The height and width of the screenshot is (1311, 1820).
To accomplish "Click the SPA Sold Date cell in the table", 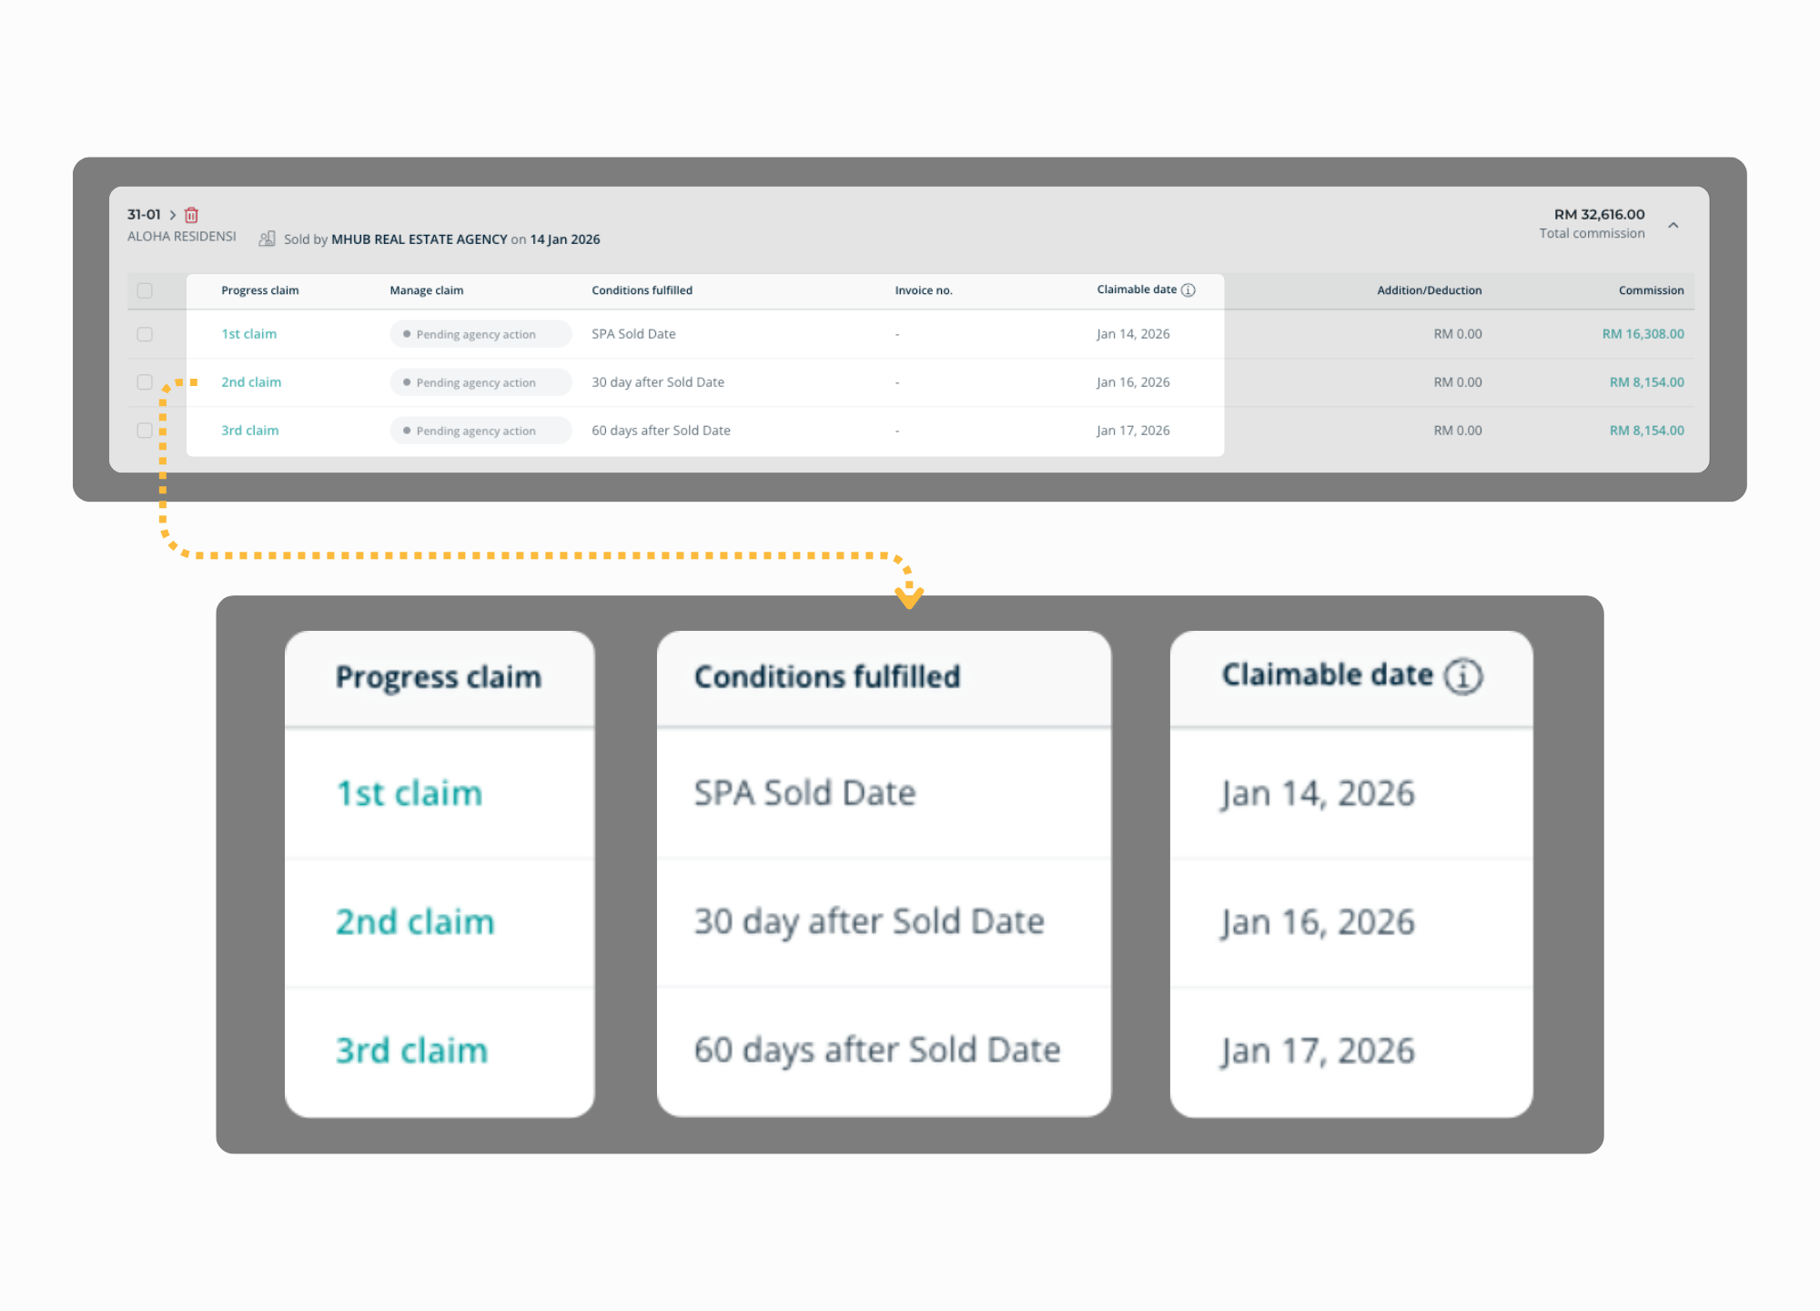I will [x=633, y=334].
